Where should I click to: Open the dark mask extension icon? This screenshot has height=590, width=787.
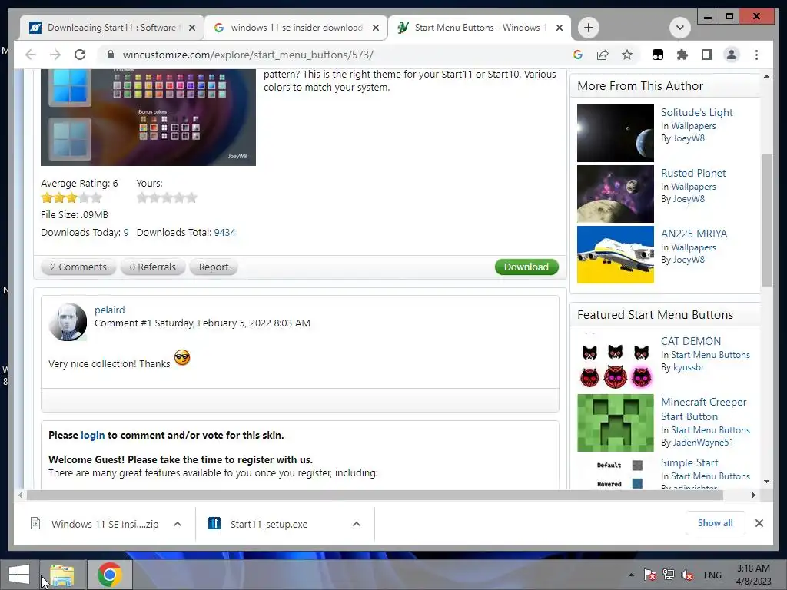(x=658, y=55)
